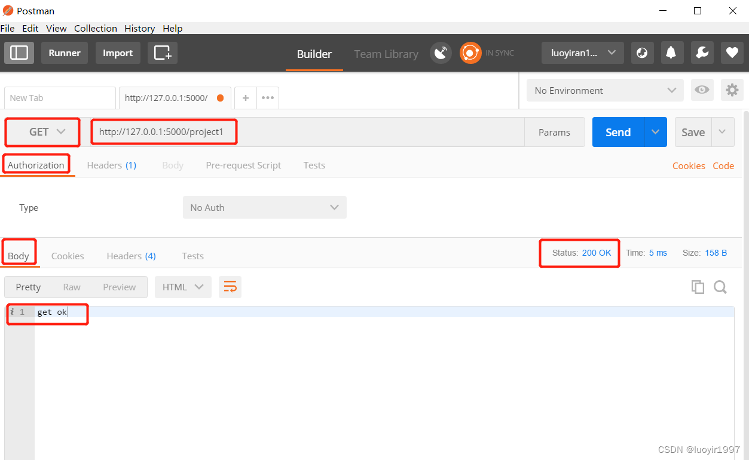
Task: Select the Preview view mode
Action: [120, 287]
